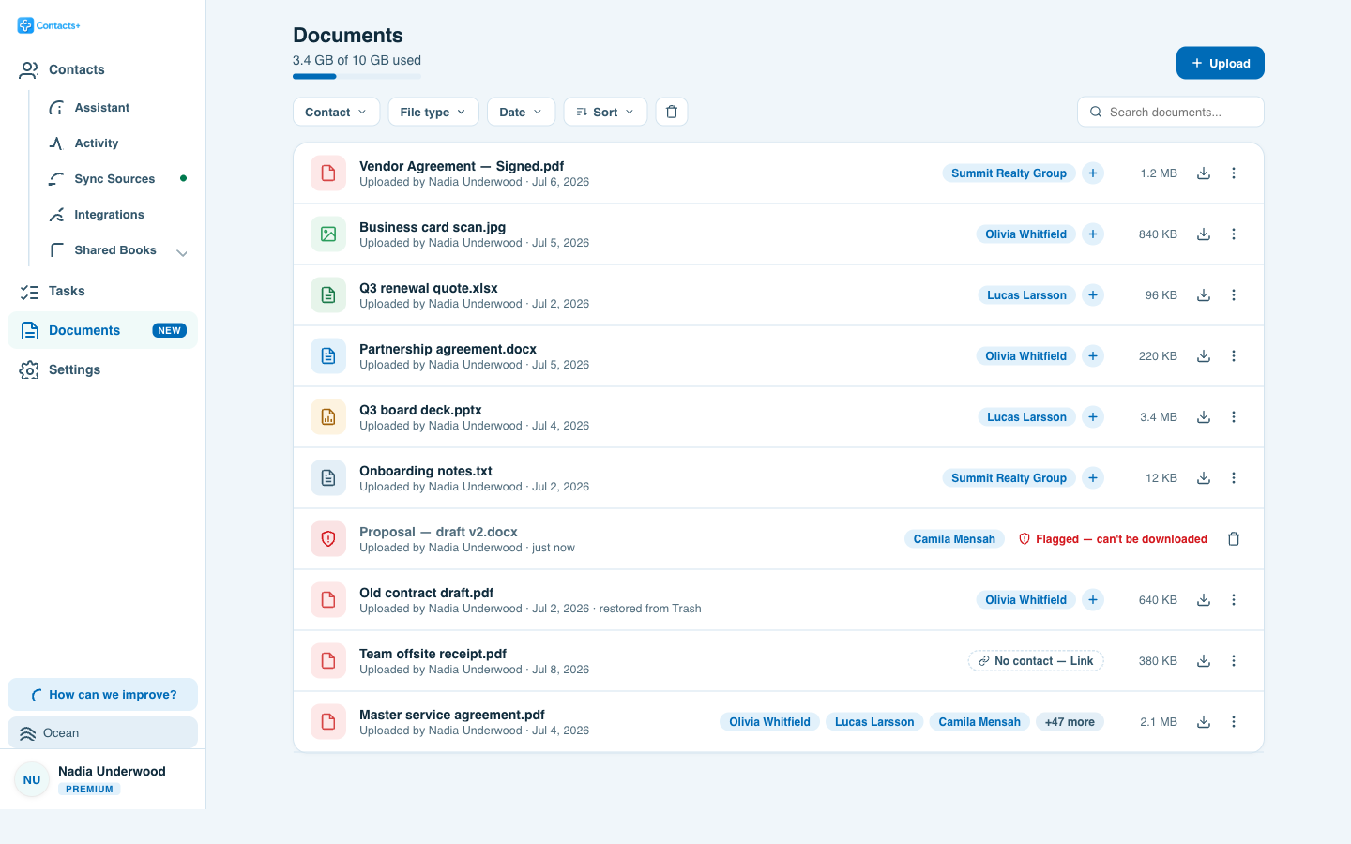Open more options for Business card scan.jpg
The image size is (1351, 844).
1234,234
